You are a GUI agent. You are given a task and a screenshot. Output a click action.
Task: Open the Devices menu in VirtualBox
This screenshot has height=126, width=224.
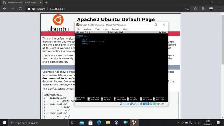click(x=115, y=29)
